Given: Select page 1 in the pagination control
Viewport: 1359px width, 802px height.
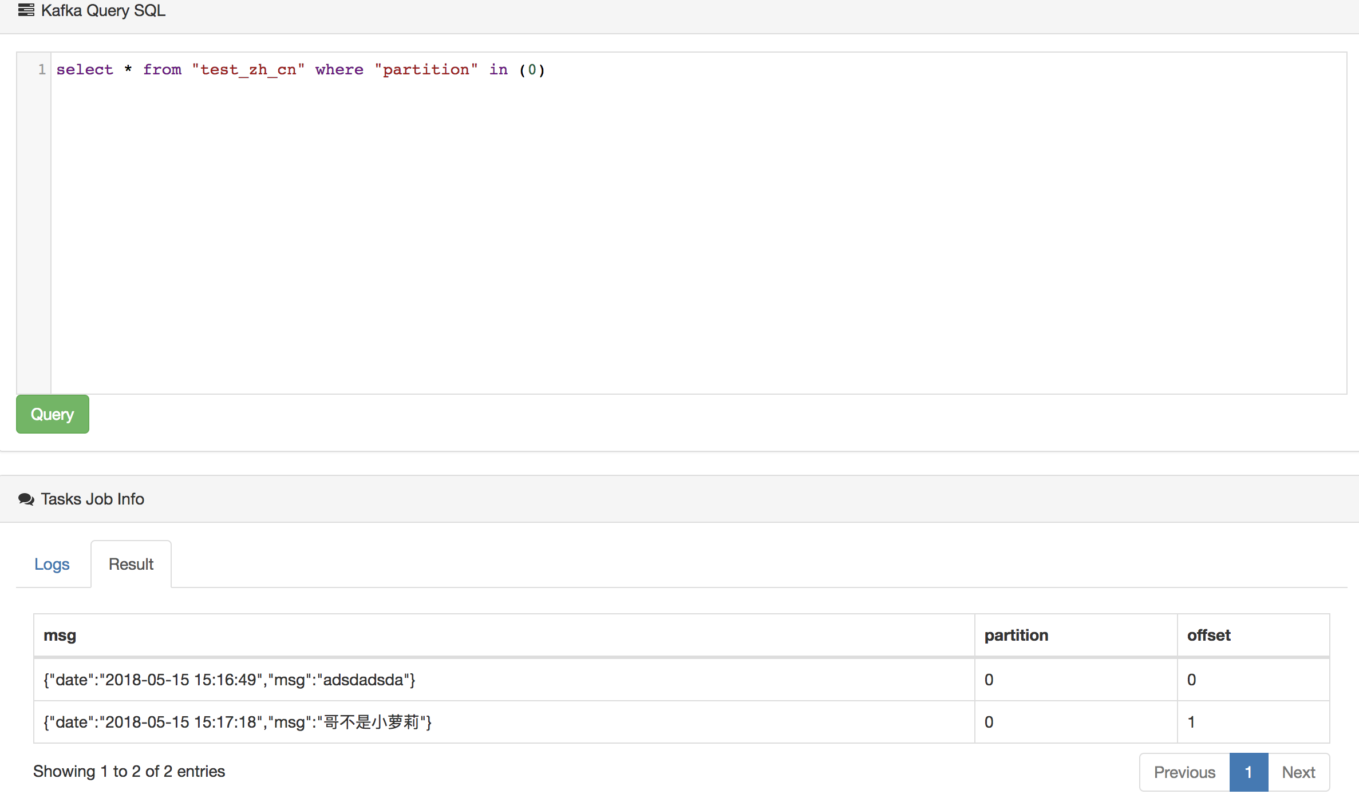Looking at the screenshot, I should pos(1249,772).
